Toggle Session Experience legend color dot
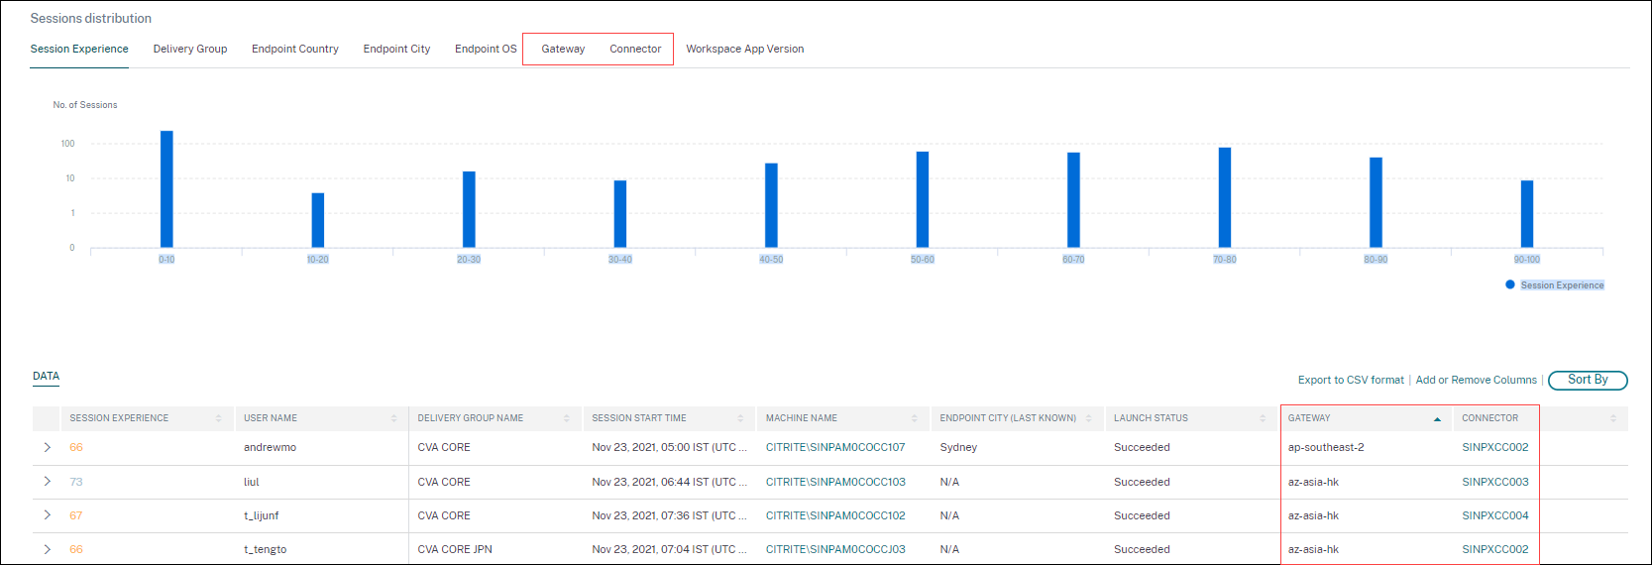Image resolution: width=1652 pixels, height=565 pixels. tap(1510, 284)
